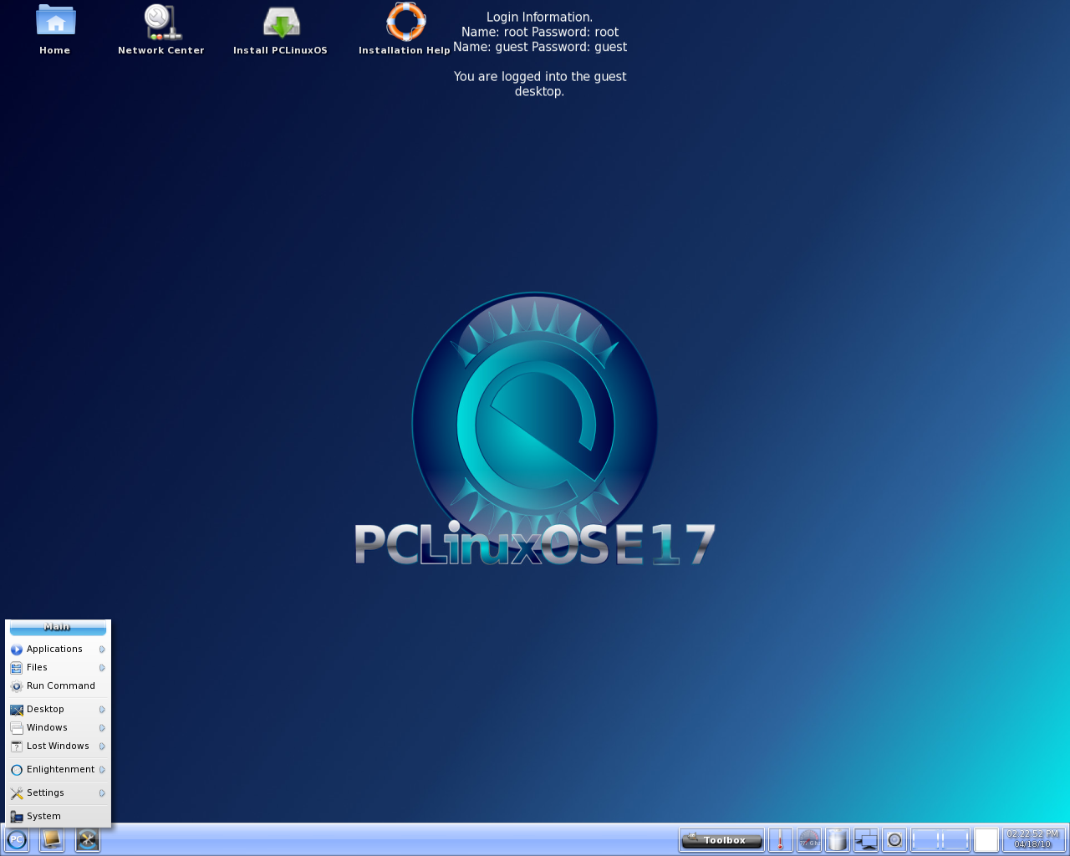The width and height of the screenshot is (1070, 856).
Task: Click the thermometer temperature gadget
Action: coord(780,839)
